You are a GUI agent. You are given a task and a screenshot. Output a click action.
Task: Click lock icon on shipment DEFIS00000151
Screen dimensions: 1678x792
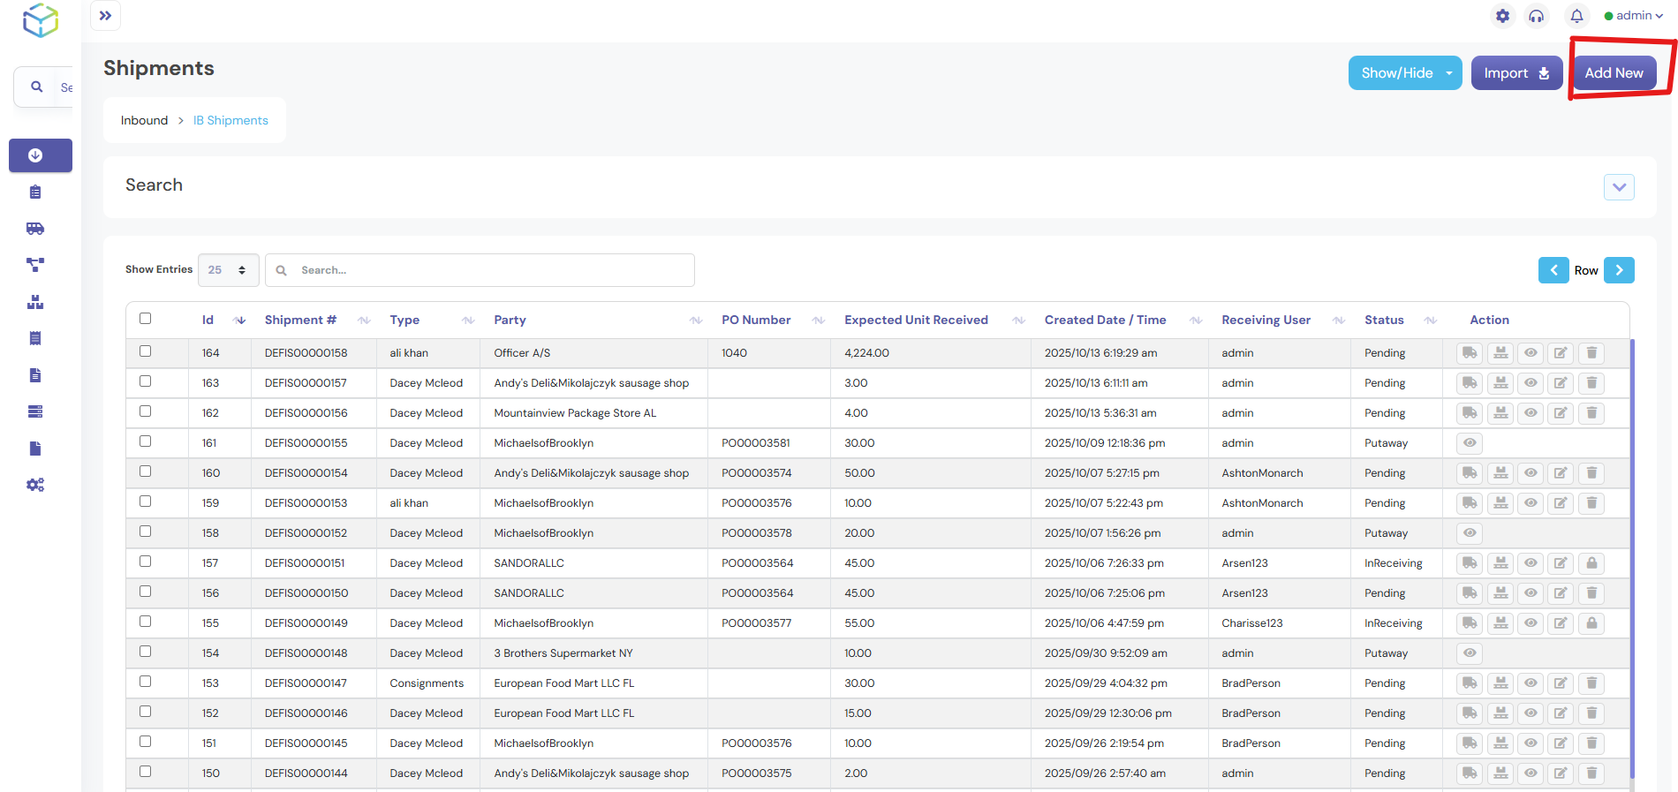[x=1591, y=563]
